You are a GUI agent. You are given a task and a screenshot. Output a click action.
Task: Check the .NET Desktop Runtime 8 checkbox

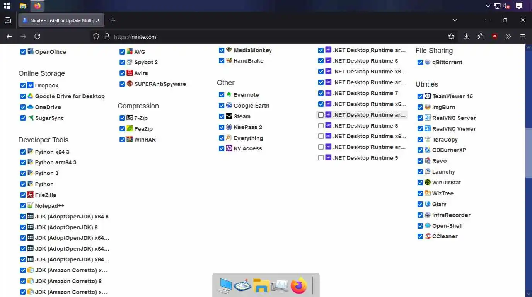(321, 126)
